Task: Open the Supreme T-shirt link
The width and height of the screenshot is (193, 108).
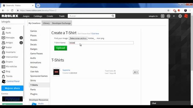Action: (66, 70)
